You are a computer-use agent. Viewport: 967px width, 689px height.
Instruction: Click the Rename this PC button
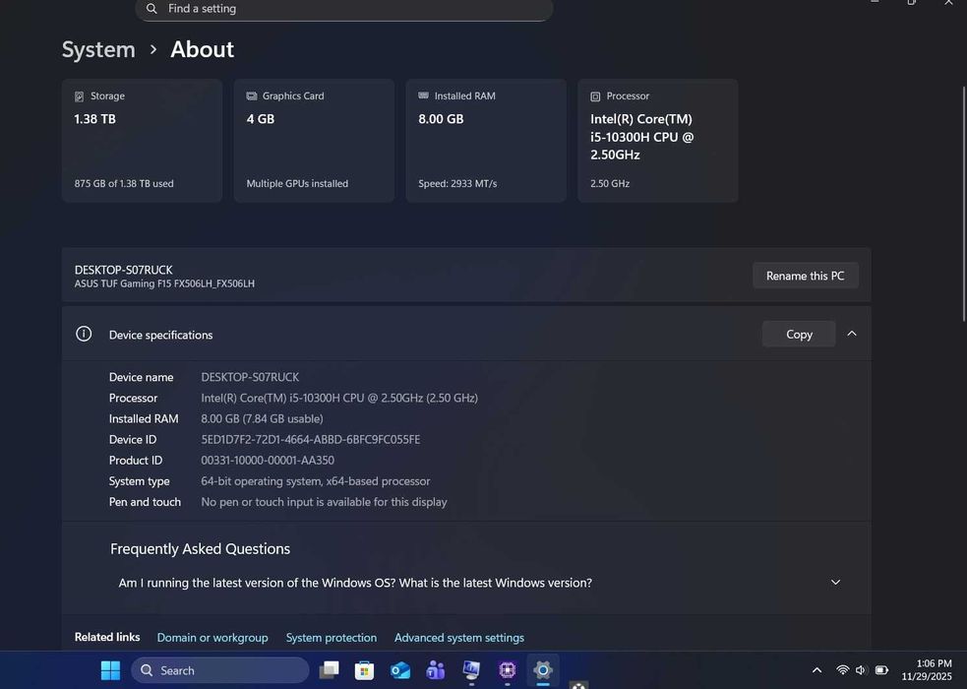tap(805, 276)
